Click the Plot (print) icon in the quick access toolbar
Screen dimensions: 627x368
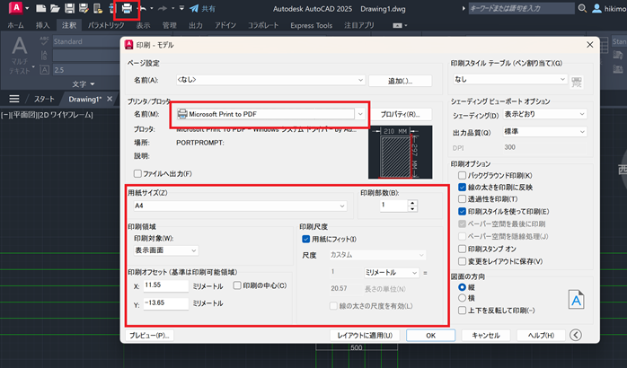point(127,9)
